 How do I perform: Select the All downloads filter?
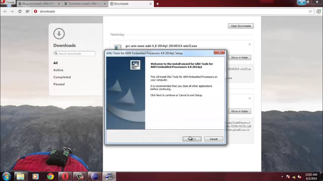[56, 63]
